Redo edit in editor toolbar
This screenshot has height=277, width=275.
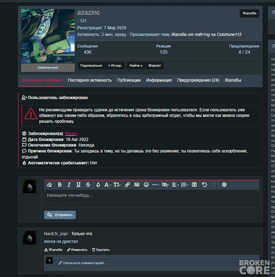(x=214, y=184)
